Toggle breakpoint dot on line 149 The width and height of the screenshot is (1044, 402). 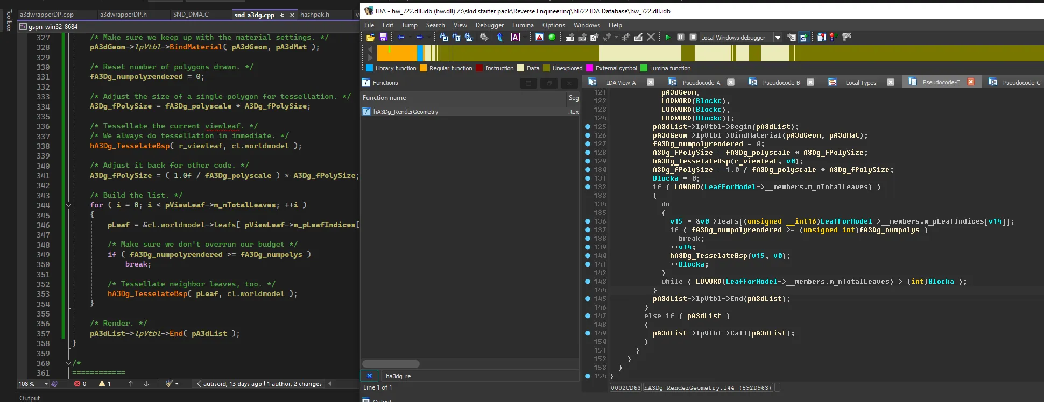(588, 333)
